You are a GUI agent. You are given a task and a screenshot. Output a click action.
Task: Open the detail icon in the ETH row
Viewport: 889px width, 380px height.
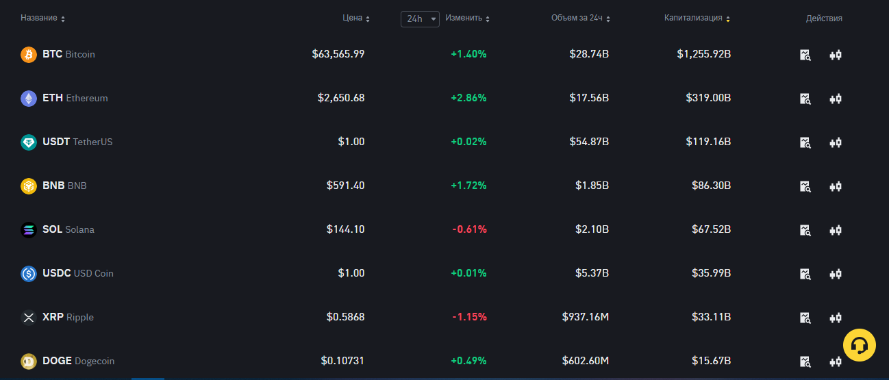click(805, 99)
